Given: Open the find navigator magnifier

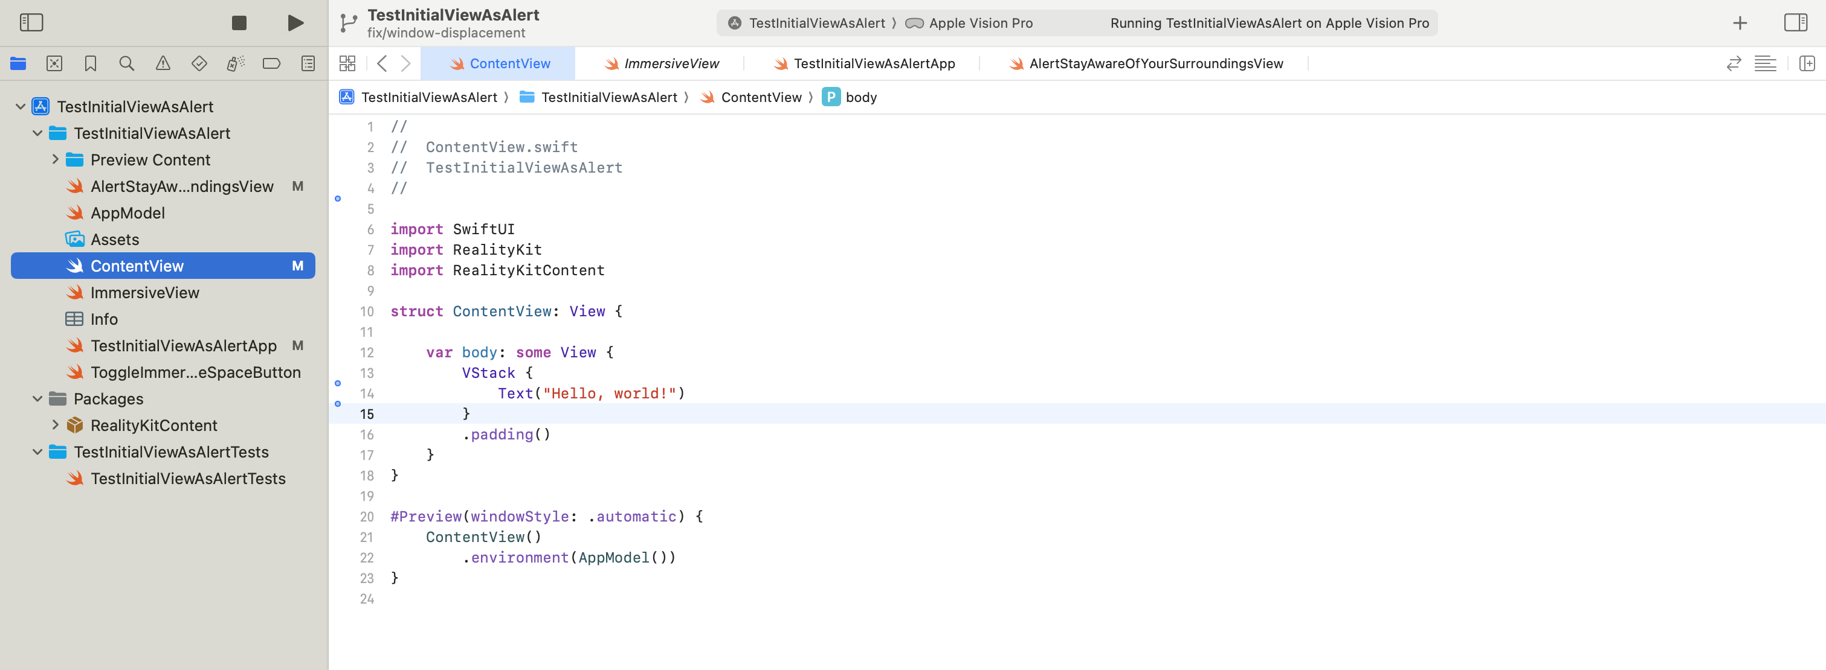Looking at the screenshot, I should click(x=126, y=64).
